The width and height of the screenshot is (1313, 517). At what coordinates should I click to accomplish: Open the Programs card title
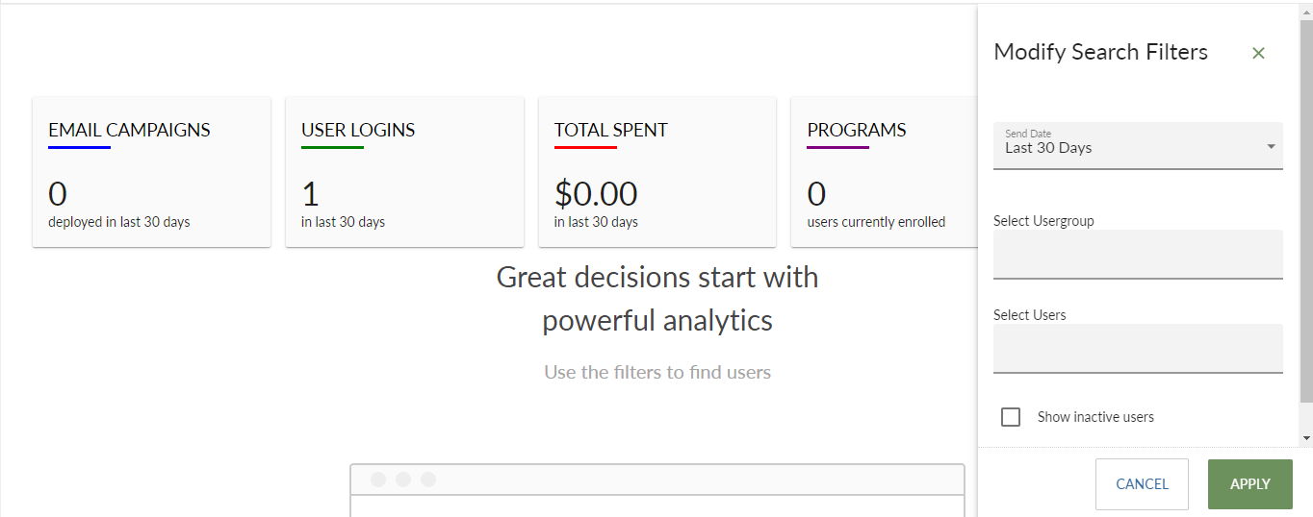857,130
